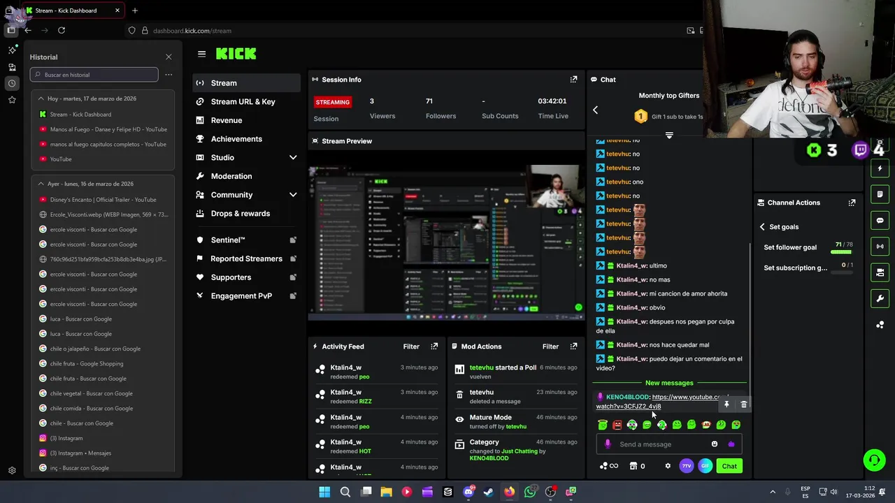Image resolution: width=895 pixels, height=503 pixels.
Task: Open Mod Actions Filter dropdown
Action: pyautogui.click(x=550, y=347)
